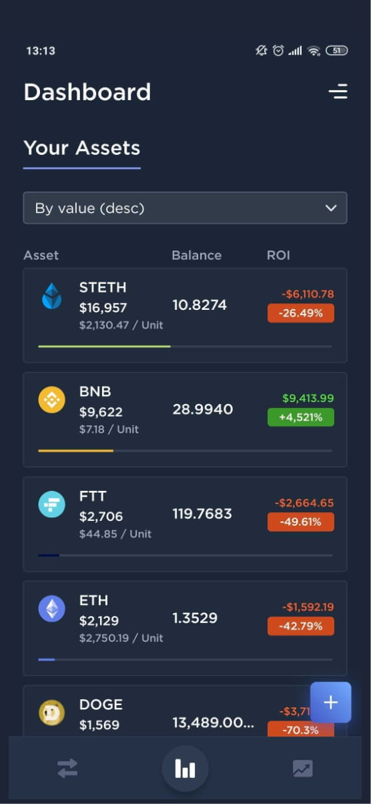371x804 pixels.
Task: Open the FTT asset card balance 119.7683
Action: (202, 514)
